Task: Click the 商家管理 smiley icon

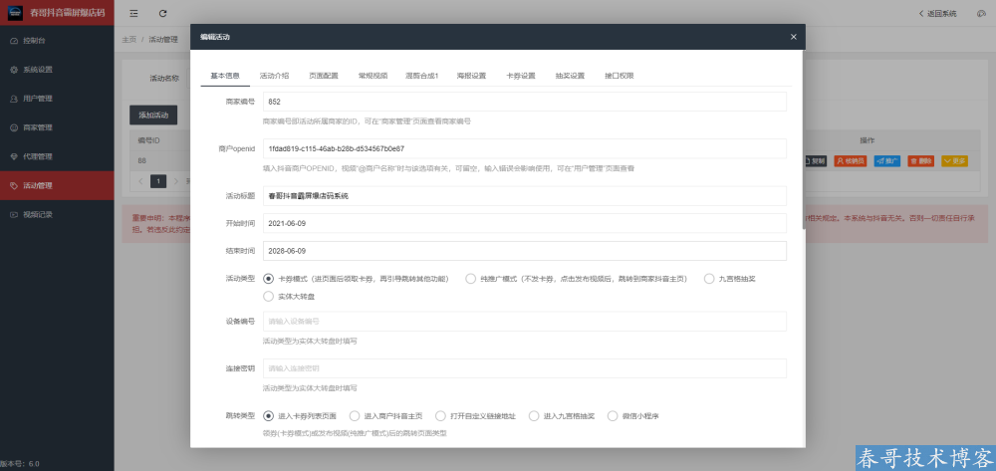Action: (x=14, y=127)
